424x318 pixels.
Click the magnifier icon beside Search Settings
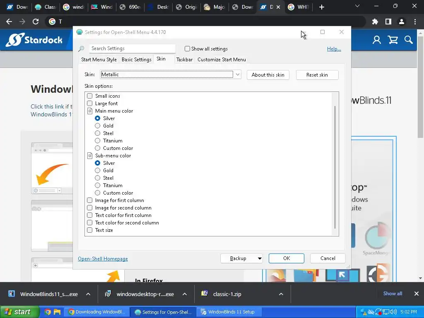81,49
